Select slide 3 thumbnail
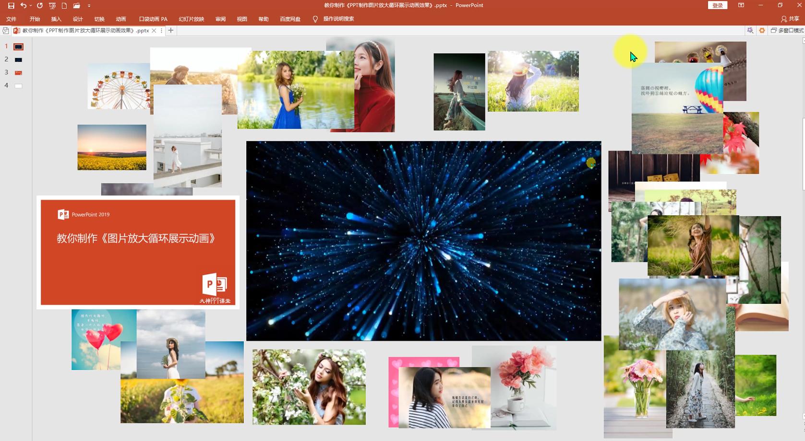This screenshot has width=805, height=441. point(18,73)
